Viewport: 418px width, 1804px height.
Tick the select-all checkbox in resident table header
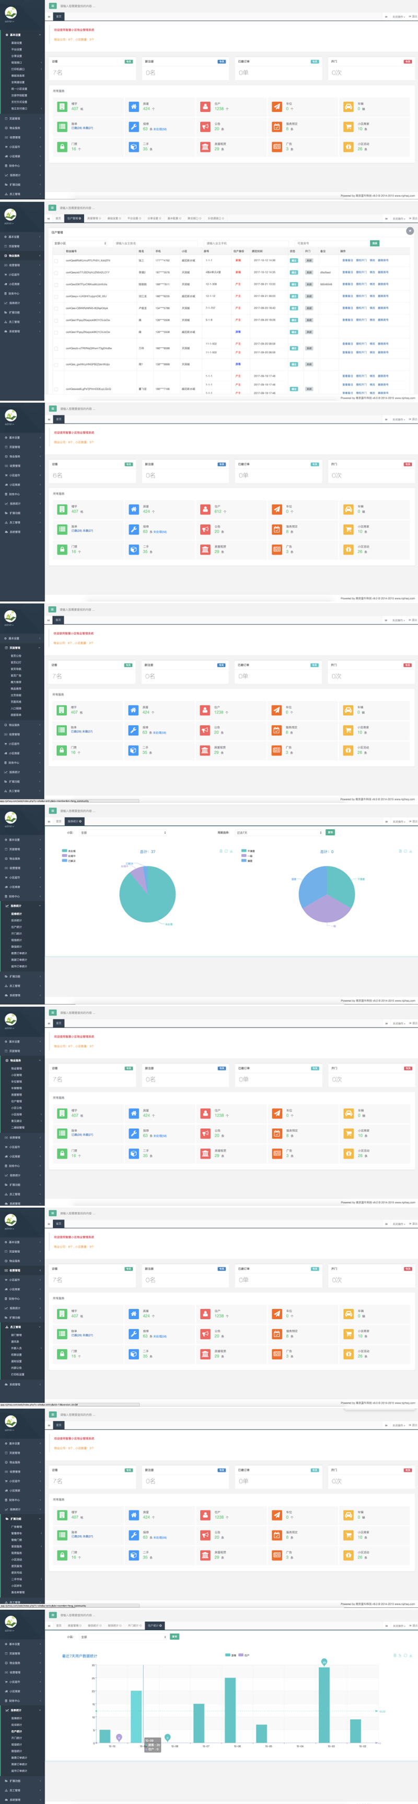(56, 252)
